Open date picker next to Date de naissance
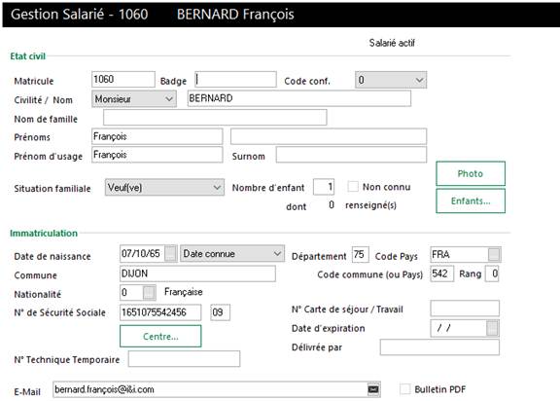This screenshot has height=401, width=560. 171,254
